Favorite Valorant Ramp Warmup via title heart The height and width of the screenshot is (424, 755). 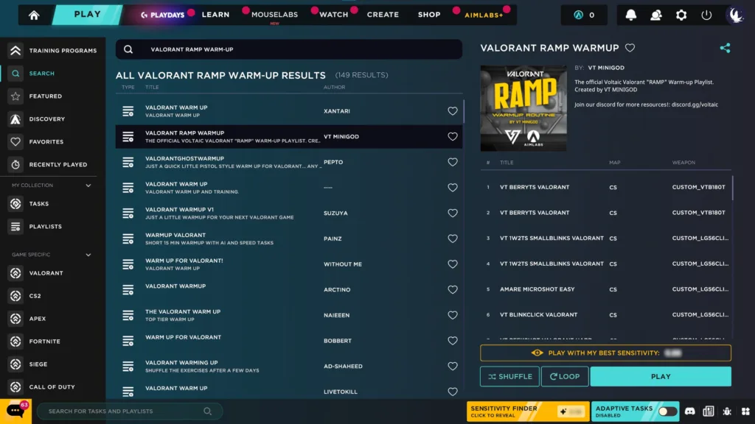(x=630, y=48)
